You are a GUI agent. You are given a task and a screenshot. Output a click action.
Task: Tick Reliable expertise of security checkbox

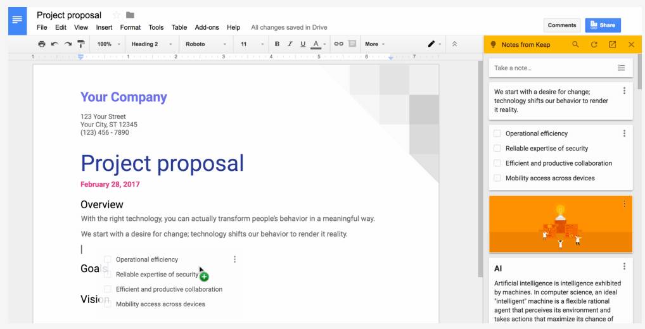click(497, 149)
